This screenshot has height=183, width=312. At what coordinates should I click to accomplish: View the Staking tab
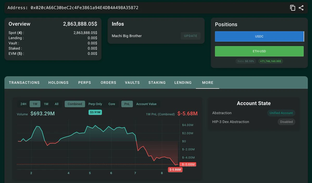click(157, 83)
